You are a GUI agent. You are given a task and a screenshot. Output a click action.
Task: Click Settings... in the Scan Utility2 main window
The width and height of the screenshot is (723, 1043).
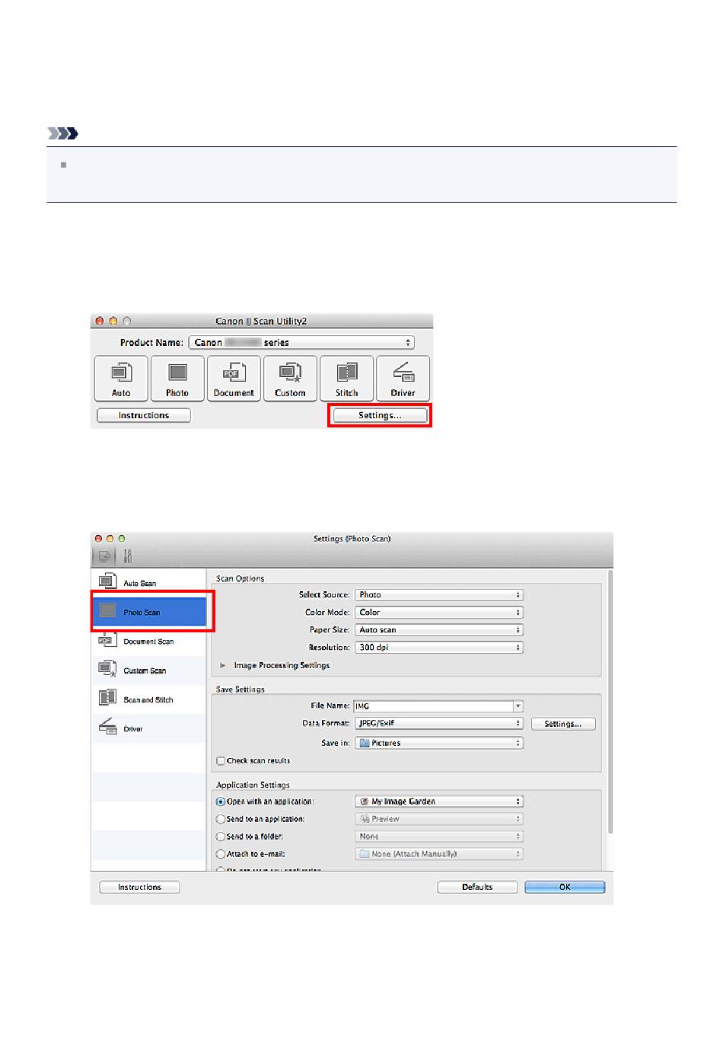point(380,415)
